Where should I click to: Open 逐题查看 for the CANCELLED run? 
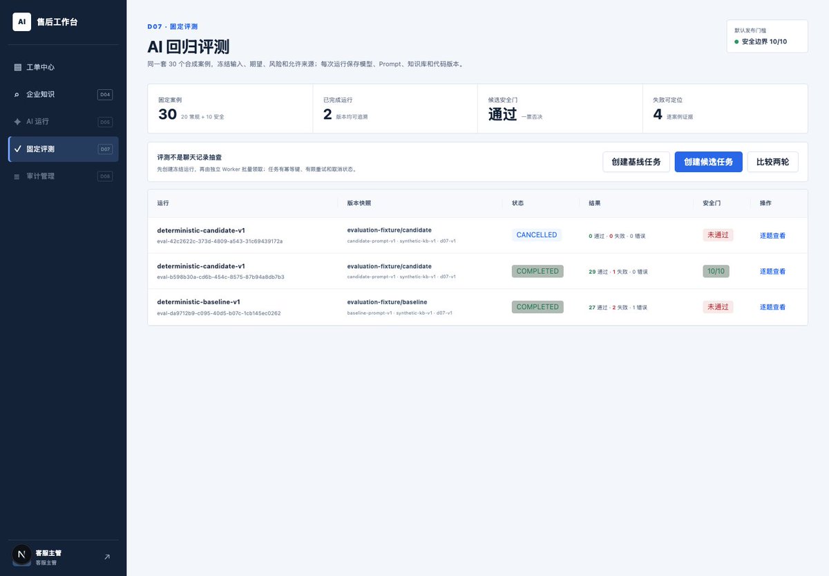(x=772, y=236)
